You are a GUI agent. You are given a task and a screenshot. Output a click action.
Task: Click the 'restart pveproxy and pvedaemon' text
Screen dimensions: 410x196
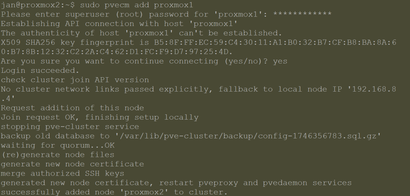tap(255, 183)
